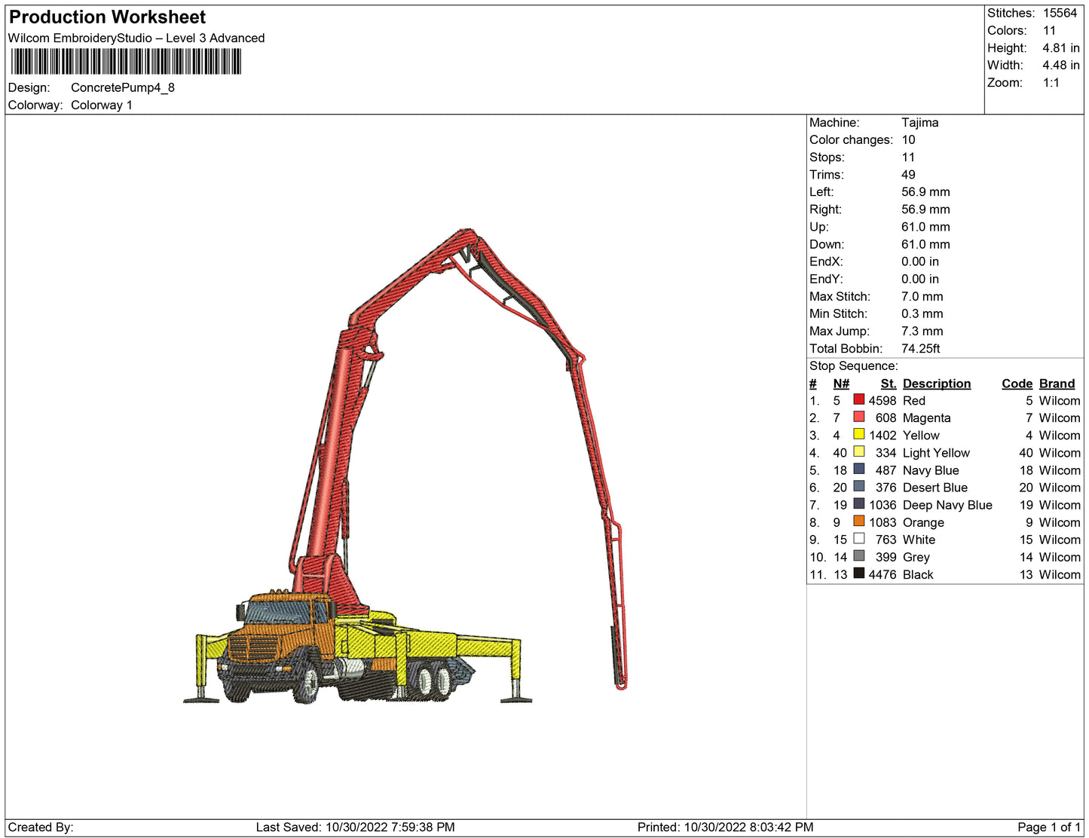
Task: Select the Deep Navy Blue swatch
Action: click(x=858, y=503)
